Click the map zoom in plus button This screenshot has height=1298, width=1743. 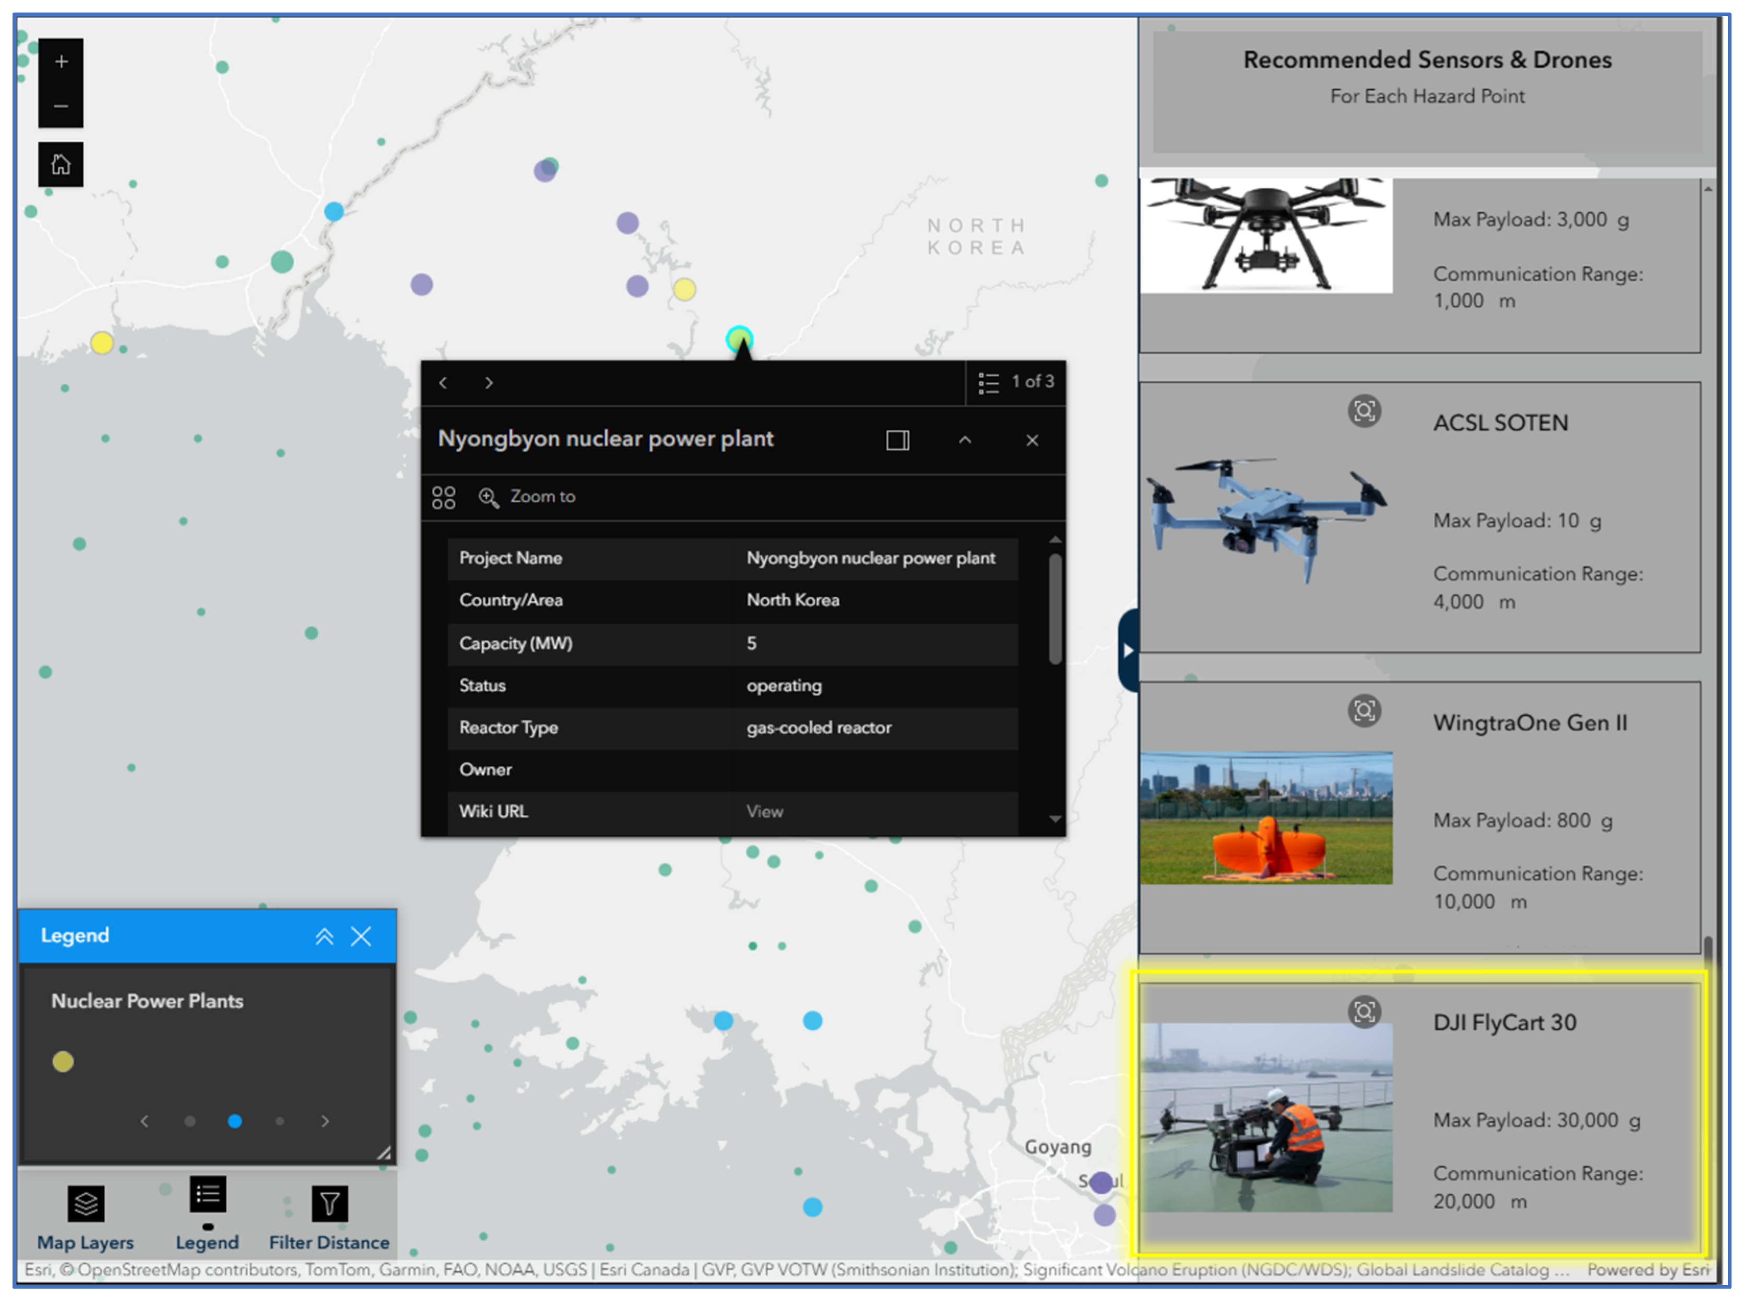(x=61, y=61)
